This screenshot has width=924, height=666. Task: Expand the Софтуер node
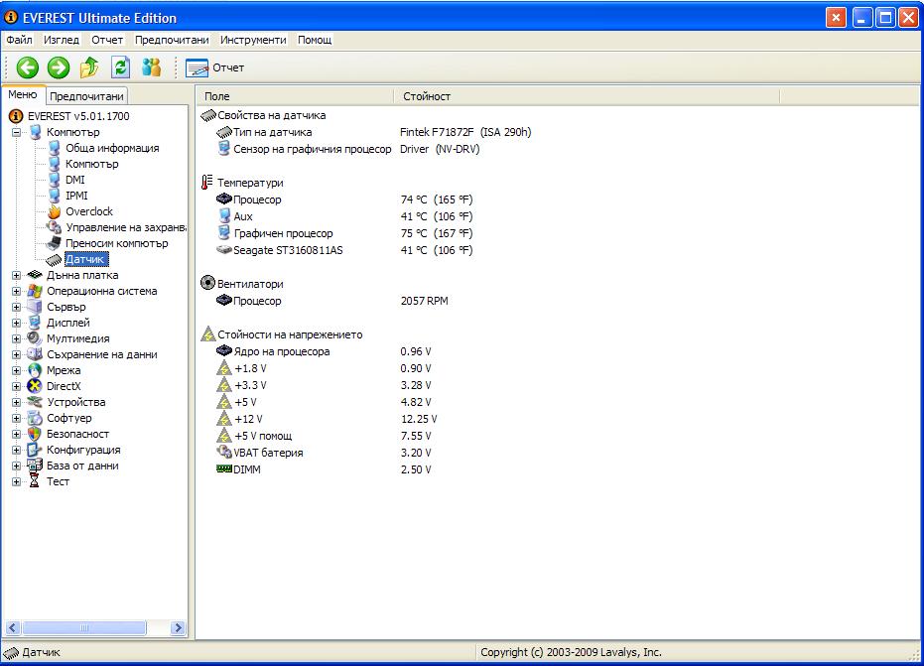pos(17,419)
